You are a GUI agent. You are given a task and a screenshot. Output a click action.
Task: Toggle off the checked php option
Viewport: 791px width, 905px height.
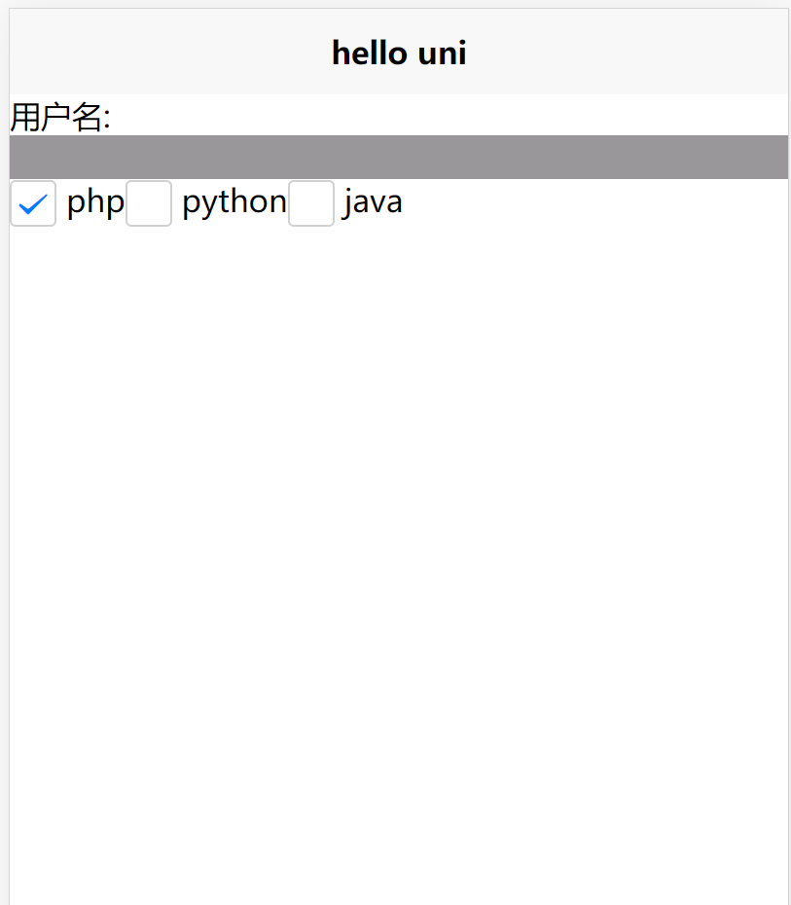(x=33, y=203)
